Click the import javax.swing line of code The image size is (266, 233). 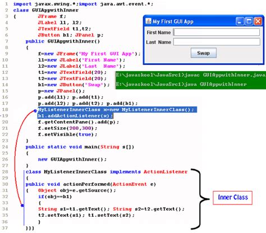[x=83, y=4]
